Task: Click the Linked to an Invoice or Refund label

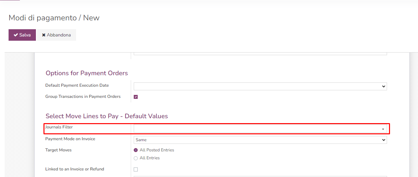Action: [x=74, y=169]
